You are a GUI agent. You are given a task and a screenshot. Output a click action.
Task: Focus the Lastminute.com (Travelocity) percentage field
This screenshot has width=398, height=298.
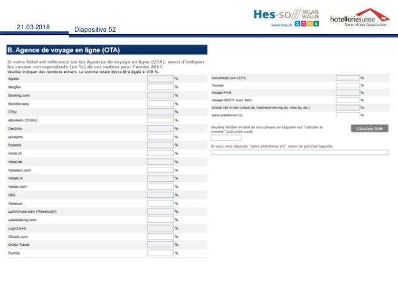coord(160,212)
